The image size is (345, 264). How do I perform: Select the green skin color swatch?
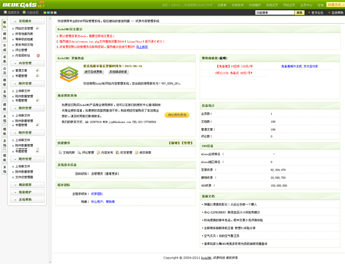(44, 12)
